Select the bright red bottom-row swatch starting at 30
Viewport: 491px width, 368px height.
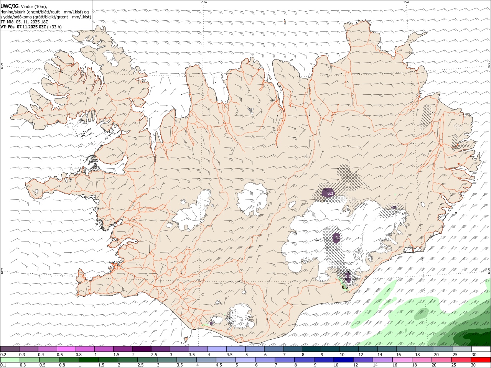481,360
